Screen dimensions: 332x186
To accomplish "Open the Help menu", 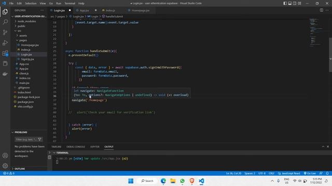I will coord(81,3).
